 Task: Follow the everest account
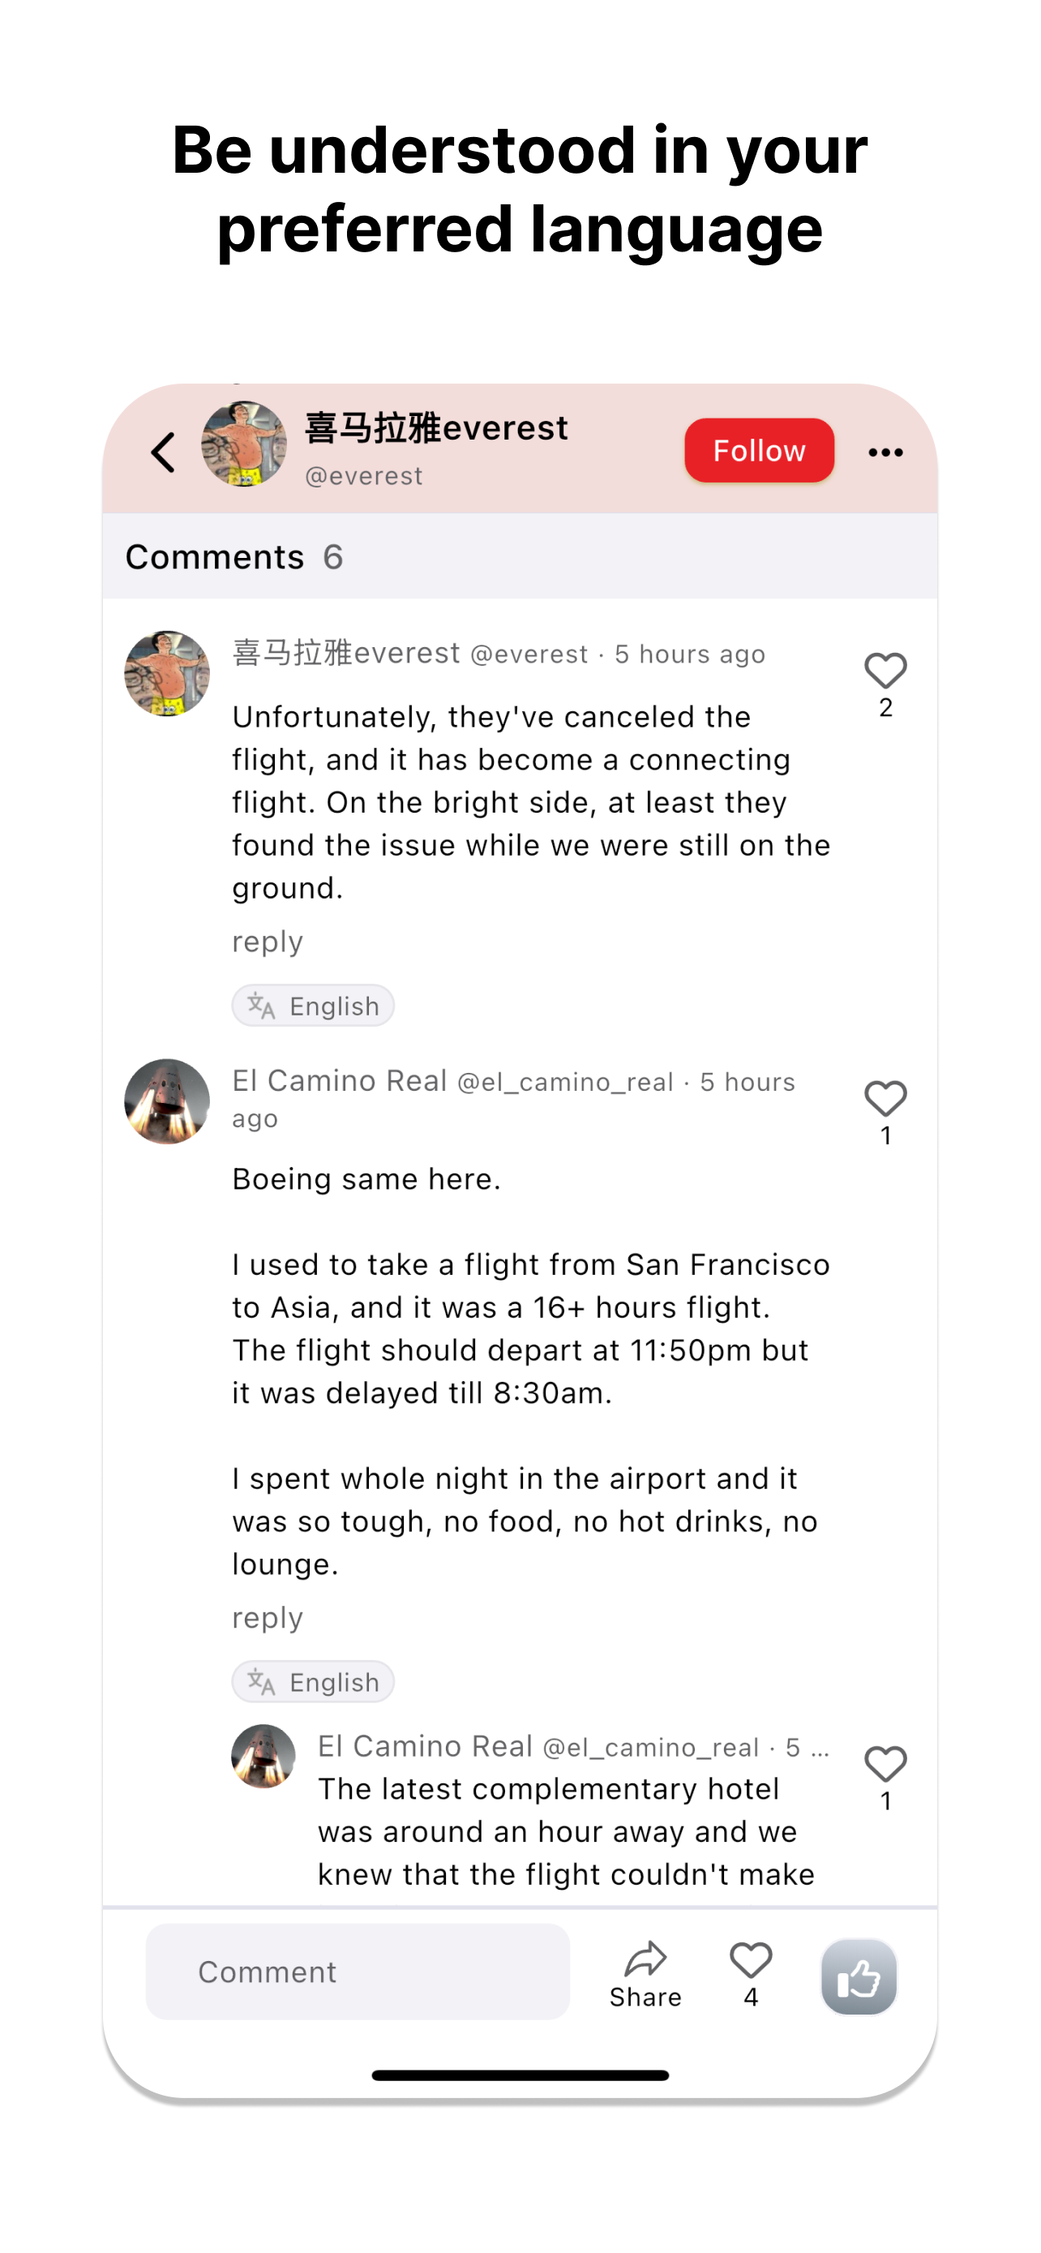pyautogui.click(x=758, y=450)
